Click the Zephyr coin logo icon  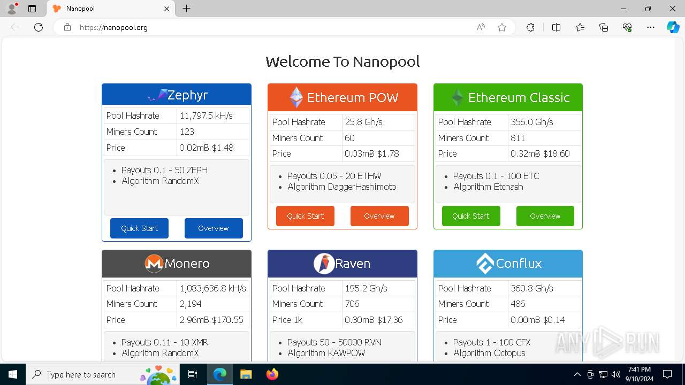pos(157,95)
